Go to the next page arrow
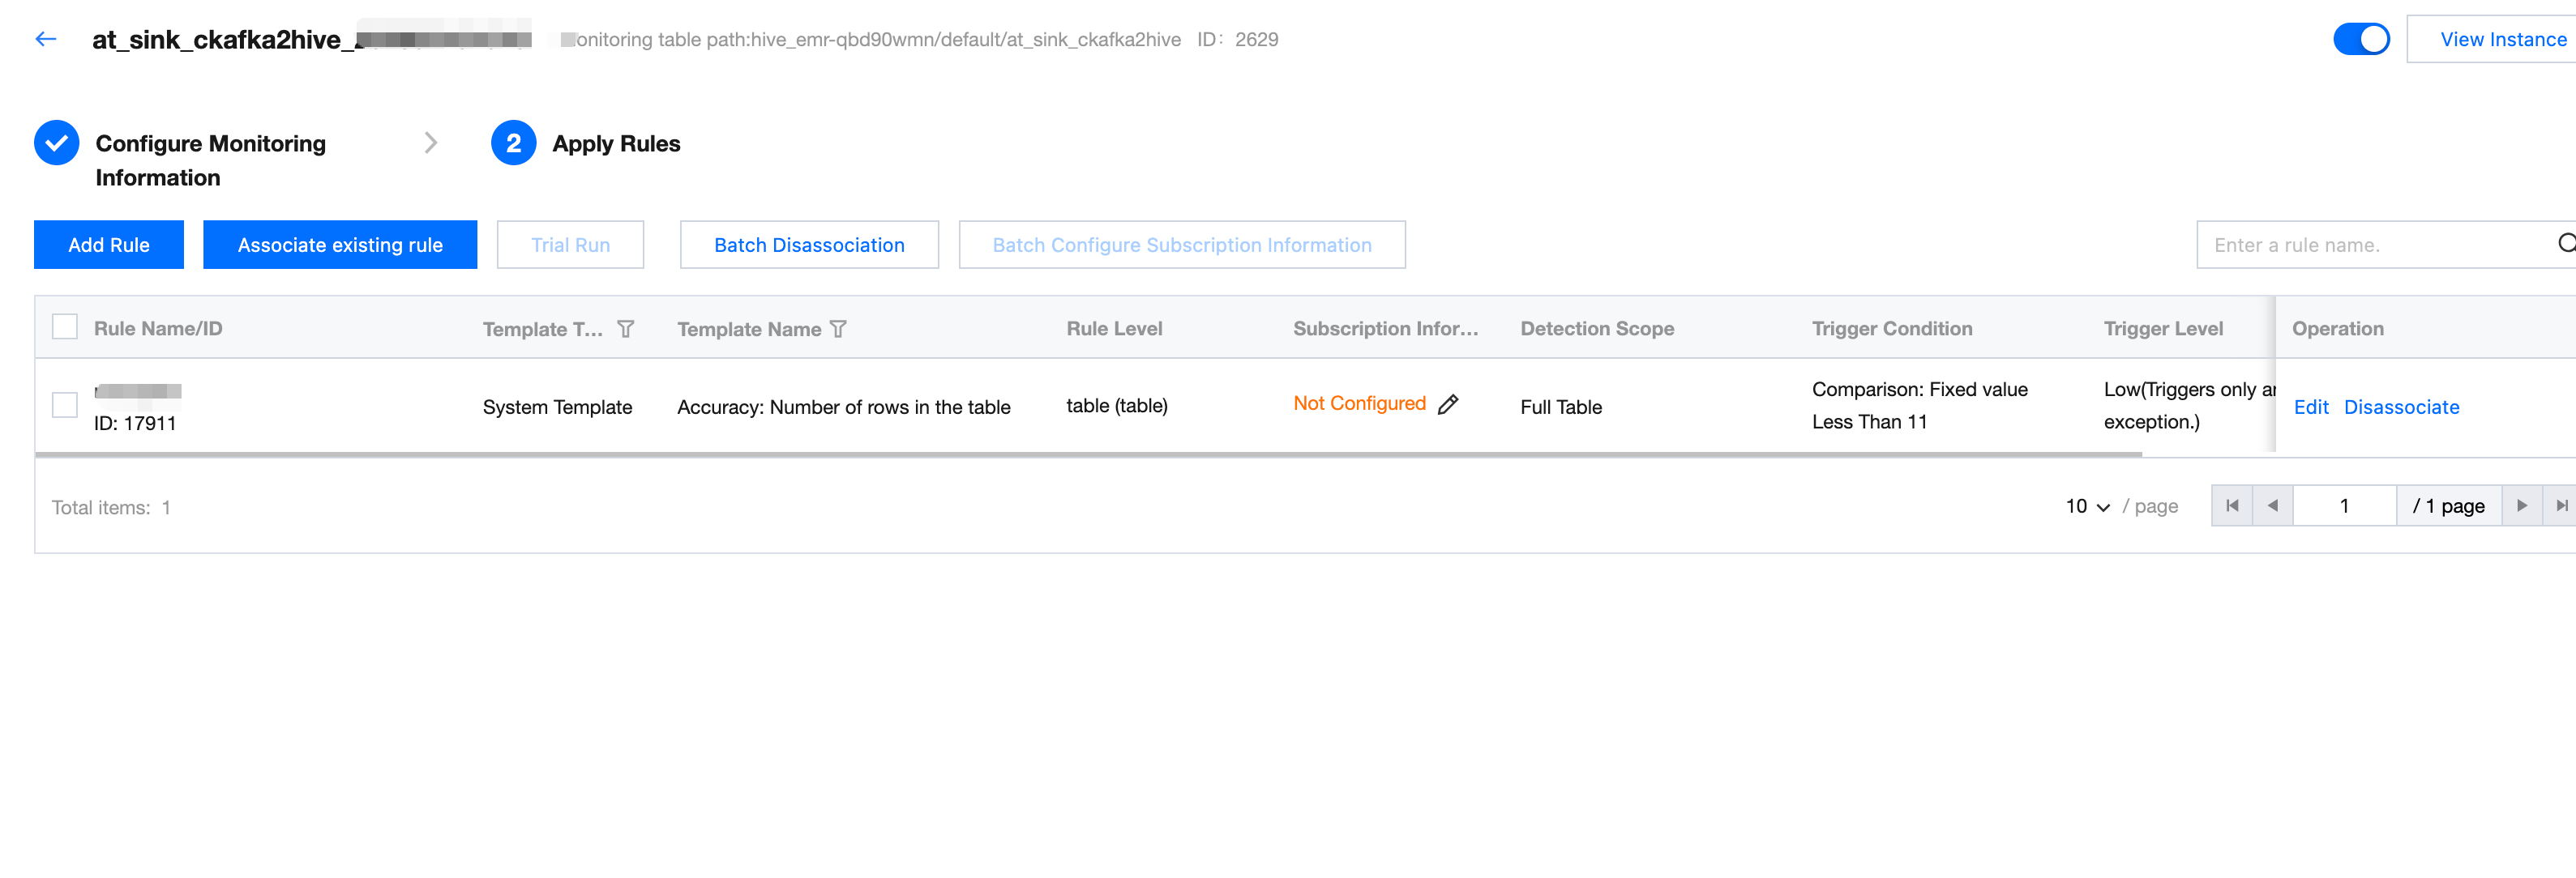Image resolution: width=2576 pixels, height=878 pixels. [2521, 505]
